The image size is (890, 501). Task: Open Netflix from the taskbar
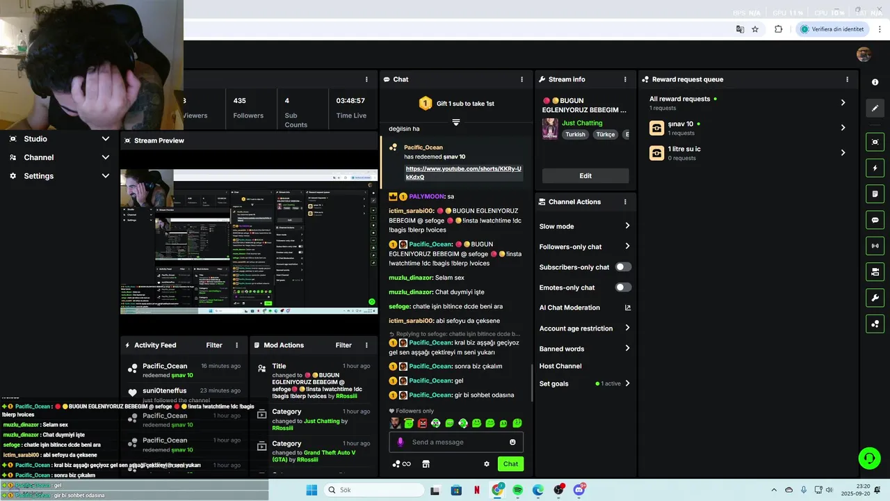point(477,490)
